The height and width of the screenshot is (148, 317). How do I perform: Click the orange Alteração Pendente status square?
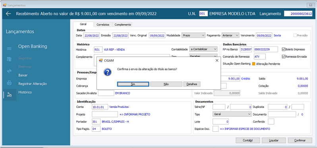253,64
